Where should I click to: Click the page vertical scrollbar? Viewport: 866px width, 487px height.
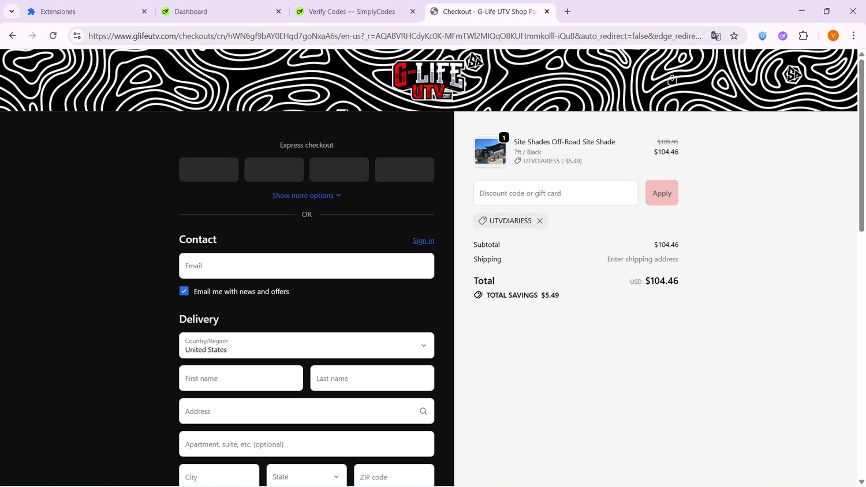click(861, 145)
